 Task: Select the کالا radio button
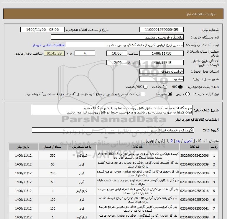(x=180, y=87)
